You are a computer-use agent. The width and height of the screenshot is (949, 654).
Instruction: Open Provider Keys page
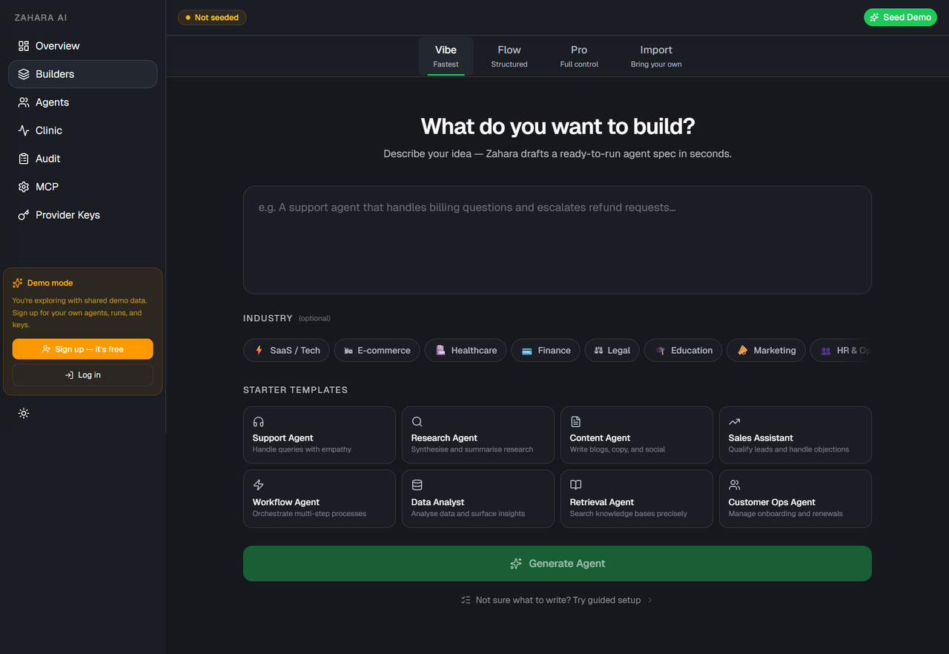pyautogui.click(x=82, y=215)
